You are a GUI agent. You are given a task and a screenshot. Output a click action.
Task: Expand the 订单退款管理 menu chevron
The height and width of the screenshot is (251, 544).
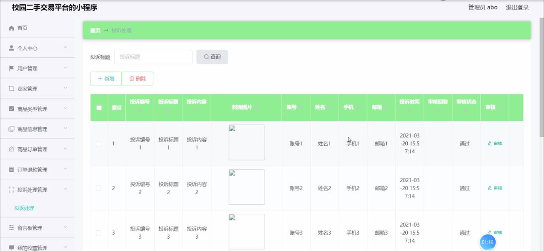pyautogui.click(x=66, y=169)
